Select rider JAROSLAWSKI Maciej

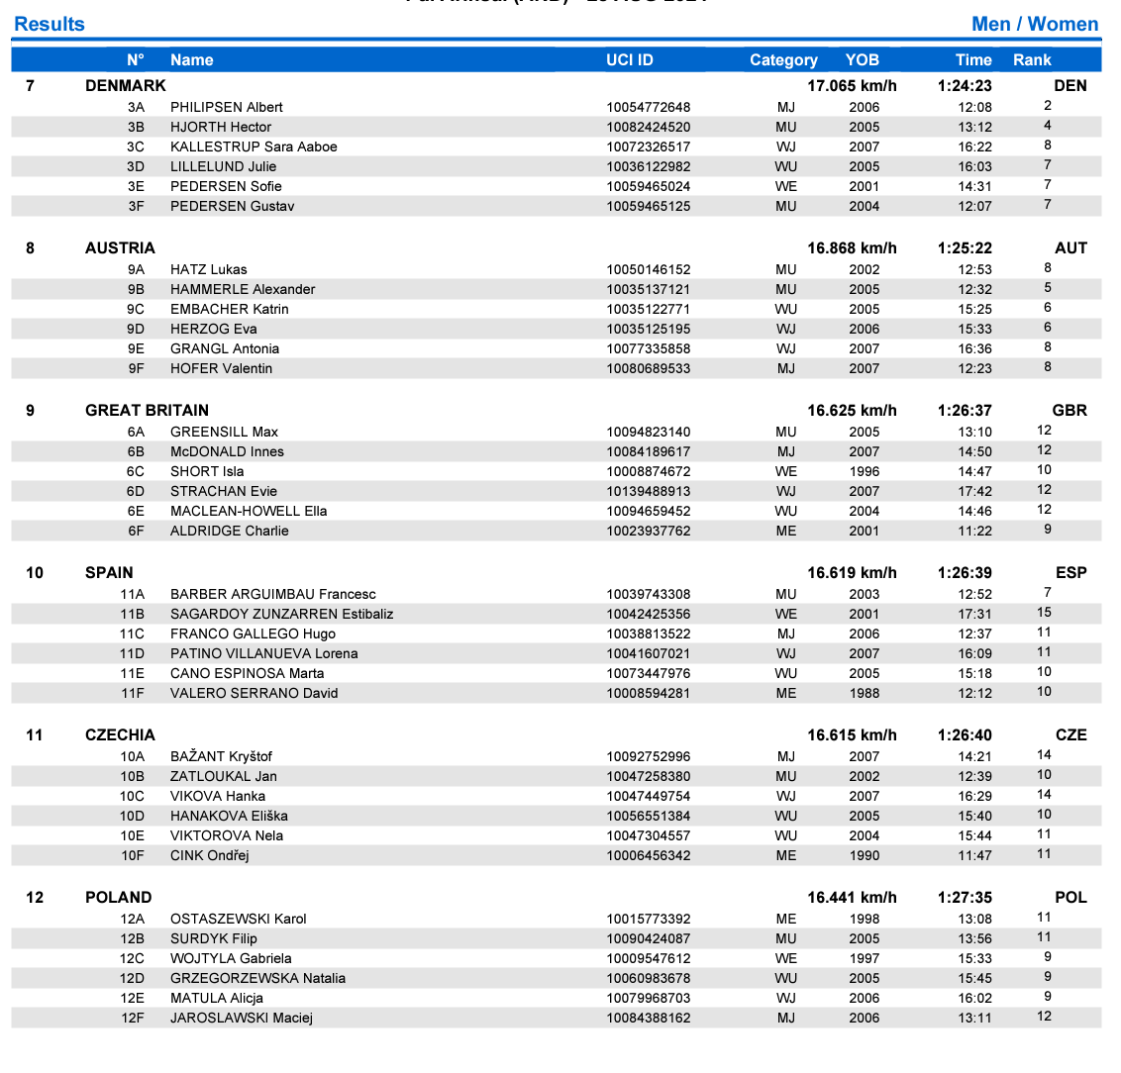point(242,1018)
